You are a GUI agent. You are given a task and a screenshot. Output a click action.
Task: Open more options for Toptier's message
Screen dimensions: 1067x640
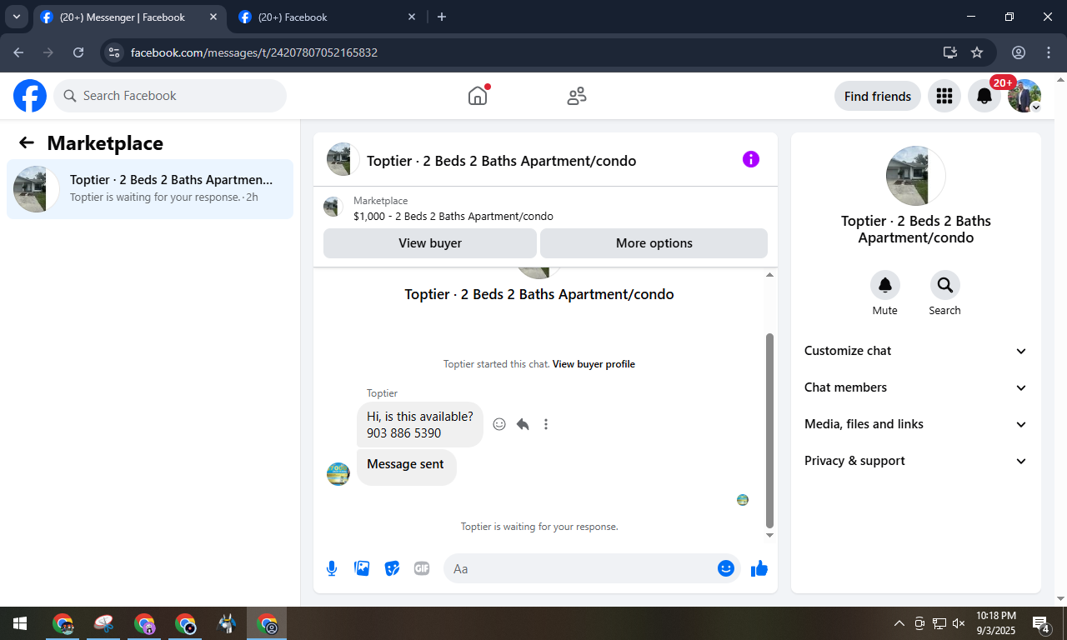point(546,424)
